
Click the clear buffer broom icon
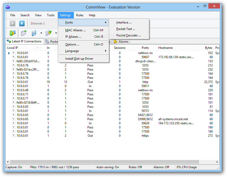point(49,33)
